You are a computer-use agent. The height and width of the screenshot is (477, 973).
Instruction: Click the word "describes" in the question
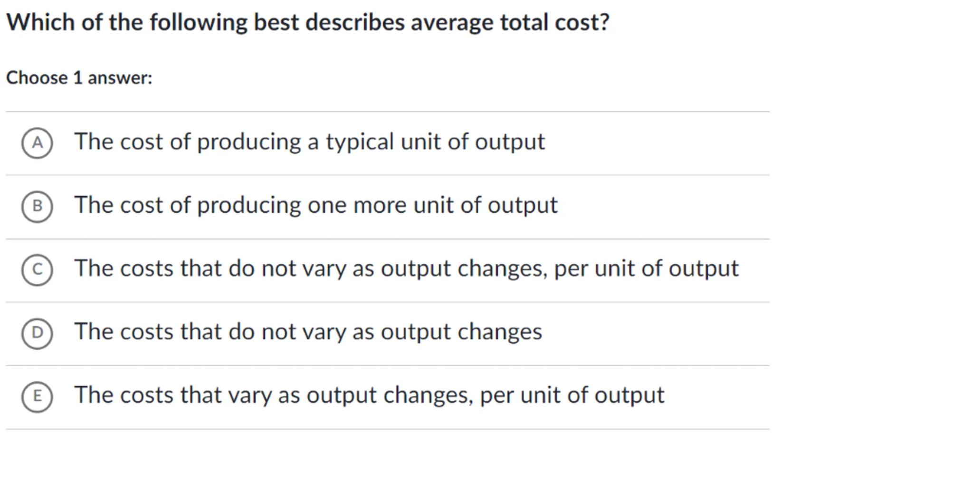[355, 22]
